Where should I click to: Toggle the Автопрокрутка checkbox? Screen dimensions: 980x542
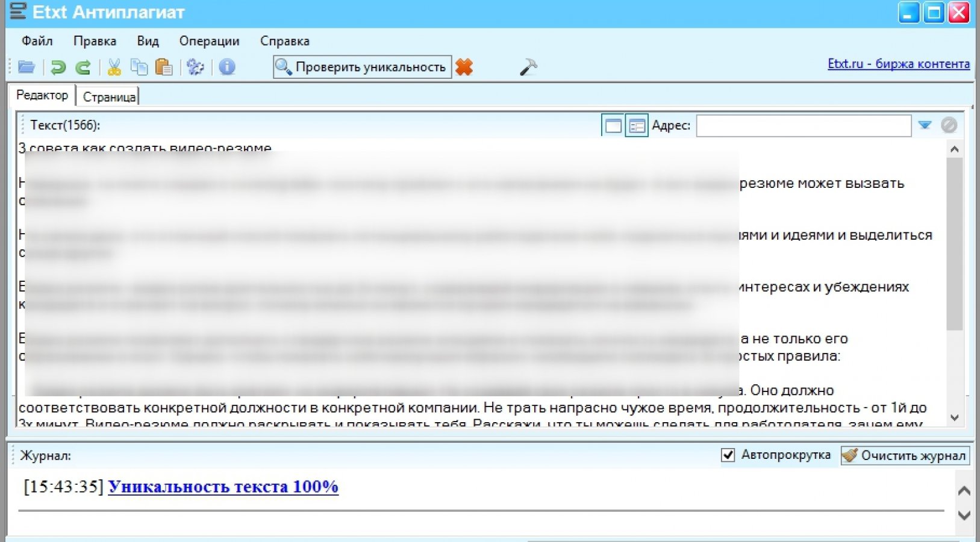tap(728, 455)
